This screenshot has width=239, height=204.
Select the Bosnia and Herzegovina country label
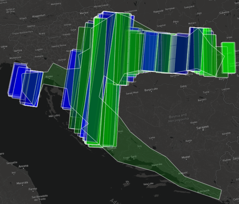click(x=178, y=118)
